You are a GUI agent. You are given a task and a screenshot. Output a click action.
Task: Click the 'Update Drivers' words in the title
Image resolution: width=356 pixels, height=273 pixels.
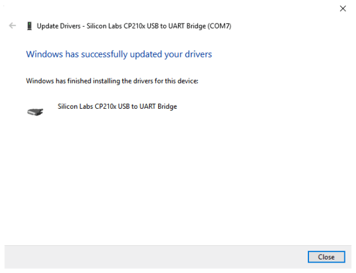coord(59,26)
